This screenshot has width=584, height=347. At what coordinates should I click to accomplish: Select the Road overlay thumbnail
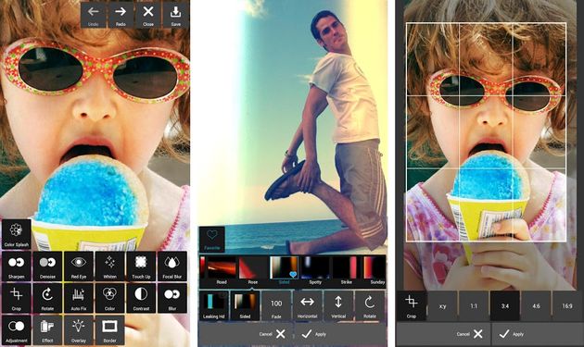click(222, 270)
